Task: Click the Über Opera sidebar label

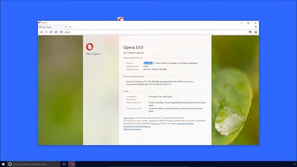Action: tap(93, 54)
